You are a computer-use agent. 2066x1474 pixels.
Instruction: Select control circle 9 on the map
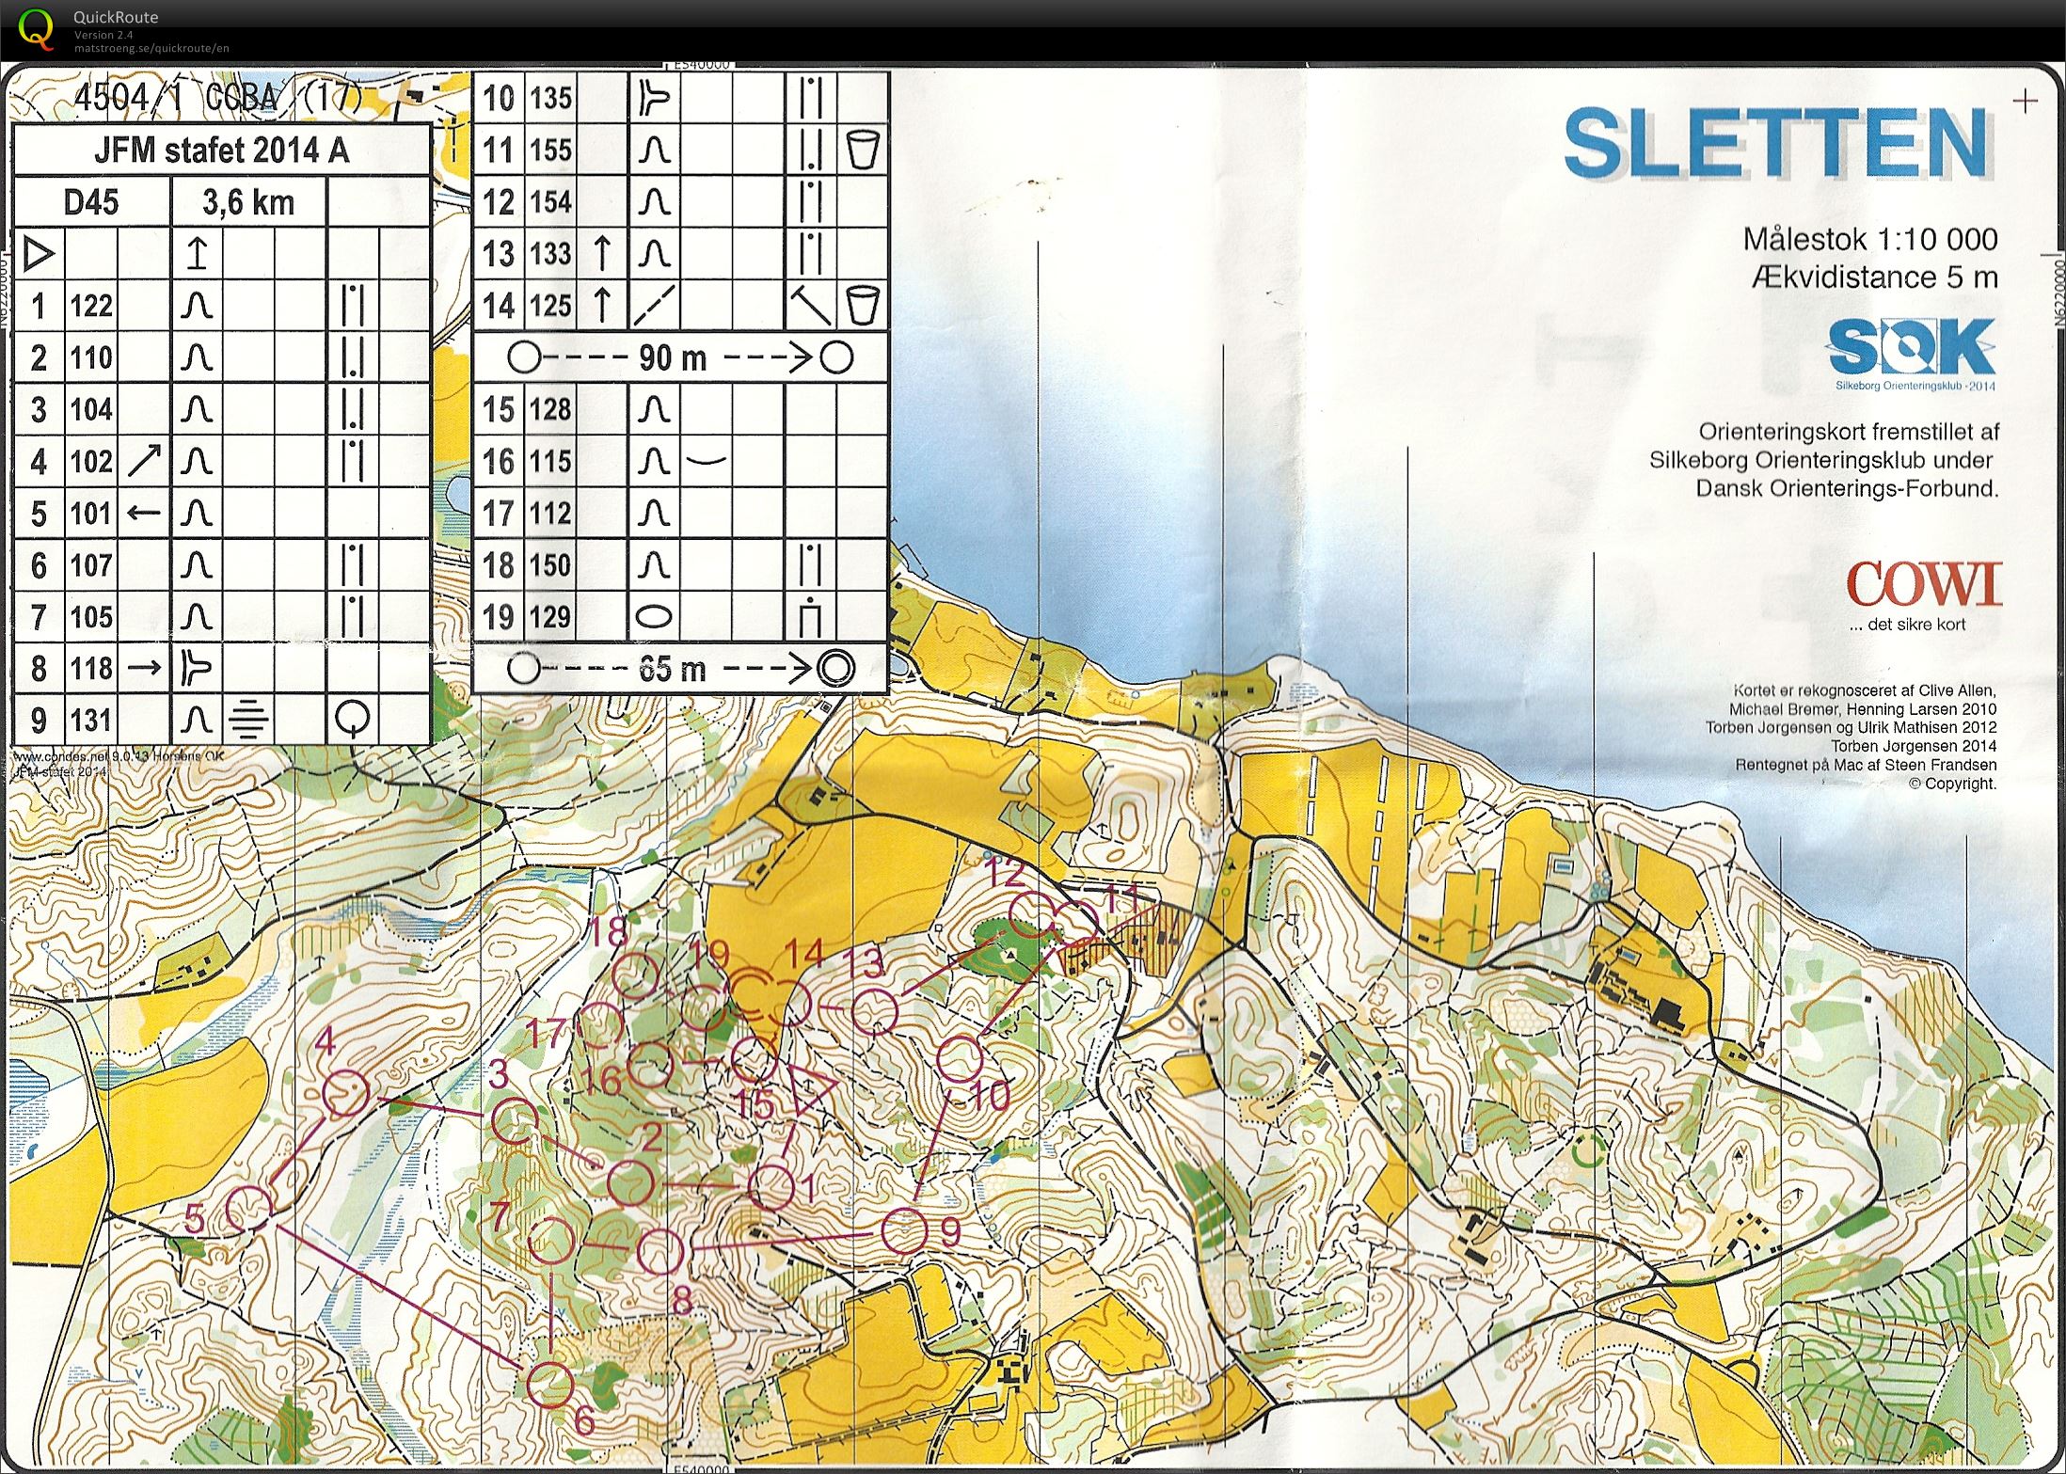905,1231
